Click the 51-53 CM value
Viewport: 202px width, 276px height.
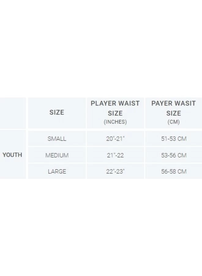pos(174,139)
